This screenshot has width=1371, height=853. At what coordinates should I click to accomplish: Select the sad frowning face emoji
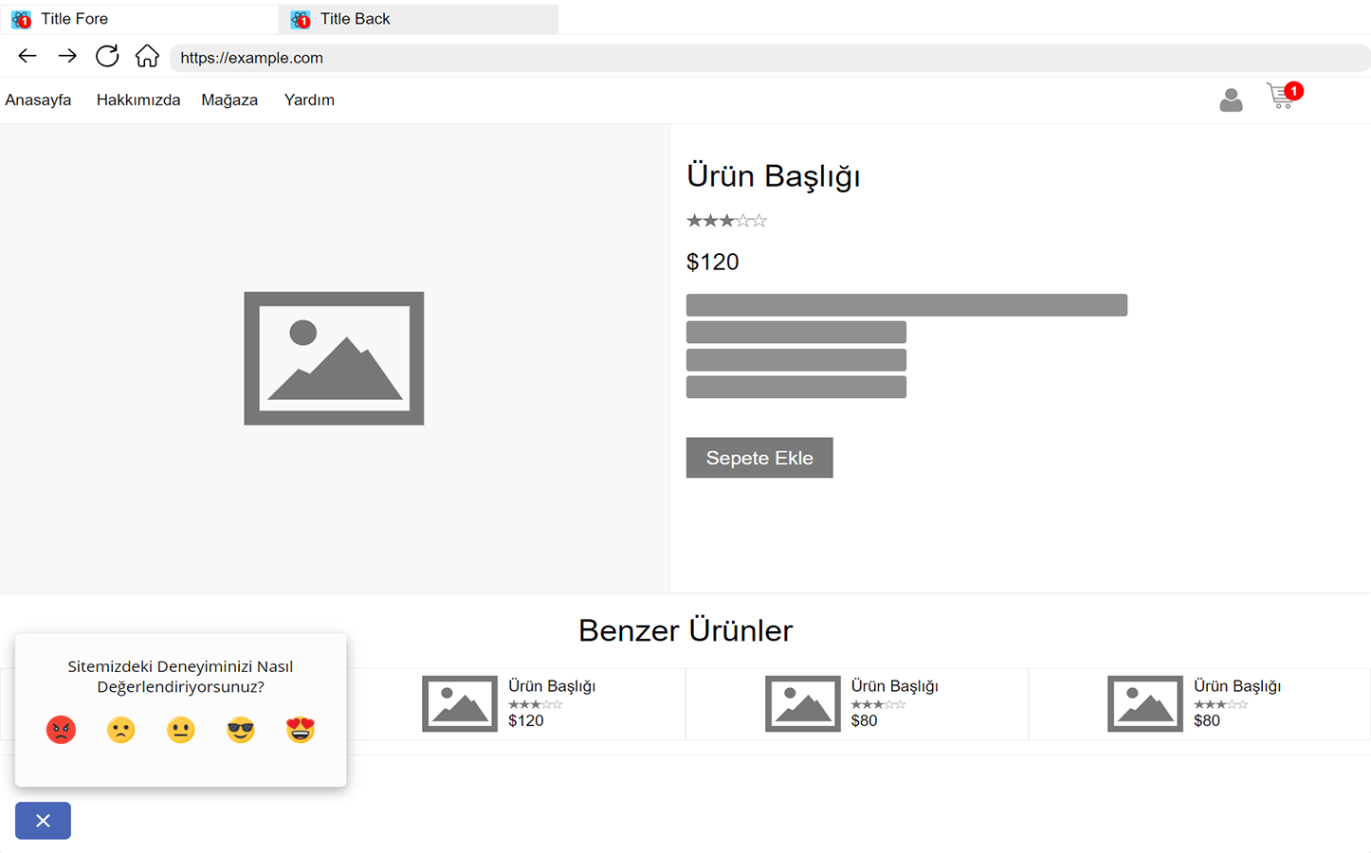tap(120, 730)
